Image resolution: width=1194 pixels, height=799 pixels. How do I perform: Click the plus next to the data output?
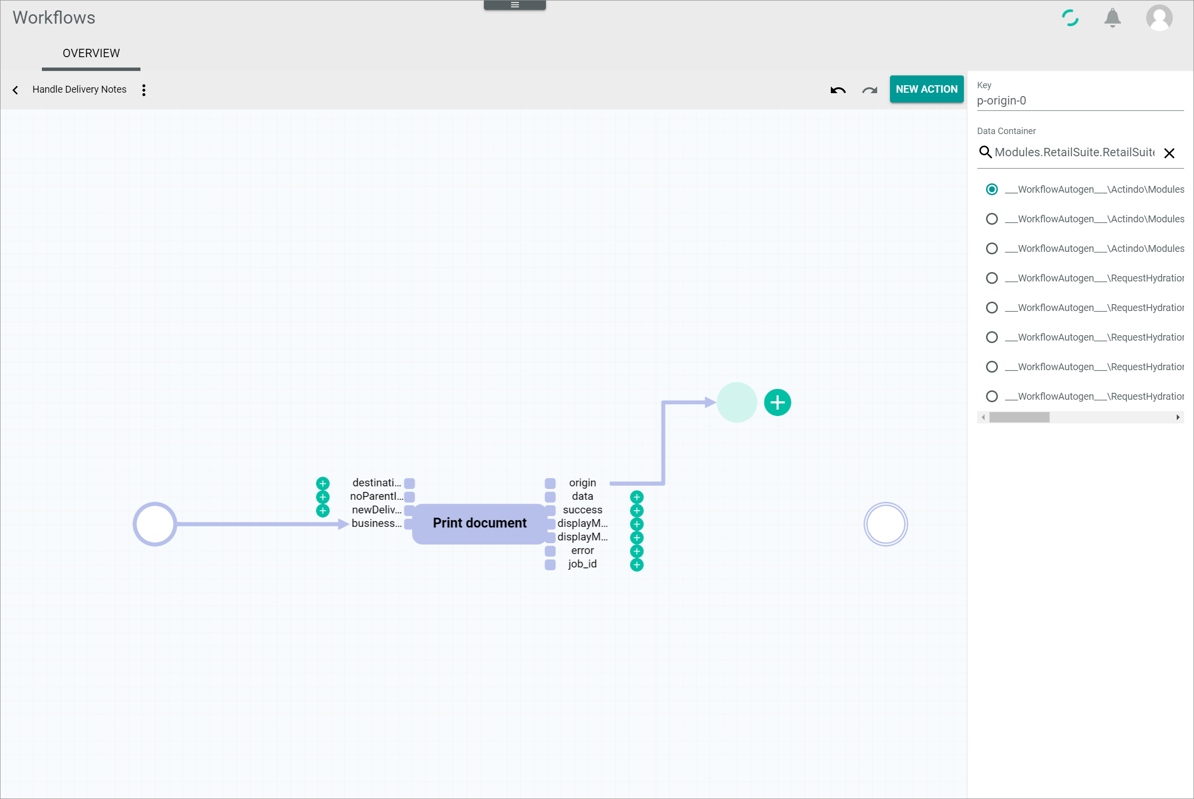(636, 497)
